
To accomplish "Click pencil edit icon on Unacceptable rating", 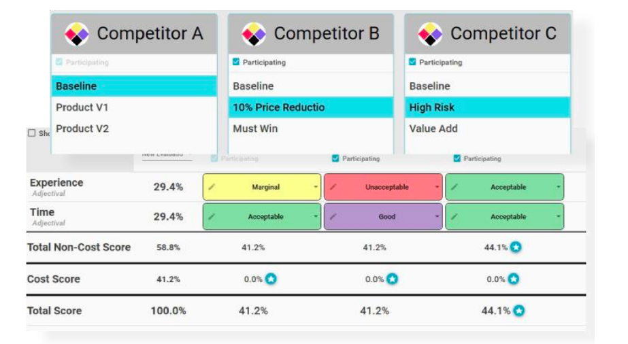I will point(333,187).
